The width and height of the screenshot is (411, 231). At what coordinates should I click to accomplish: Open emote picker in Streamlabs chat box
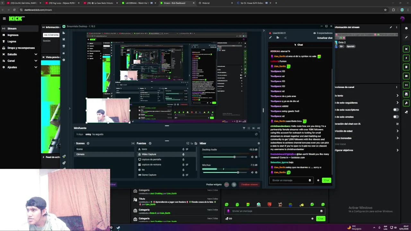(x=310, y=180)
